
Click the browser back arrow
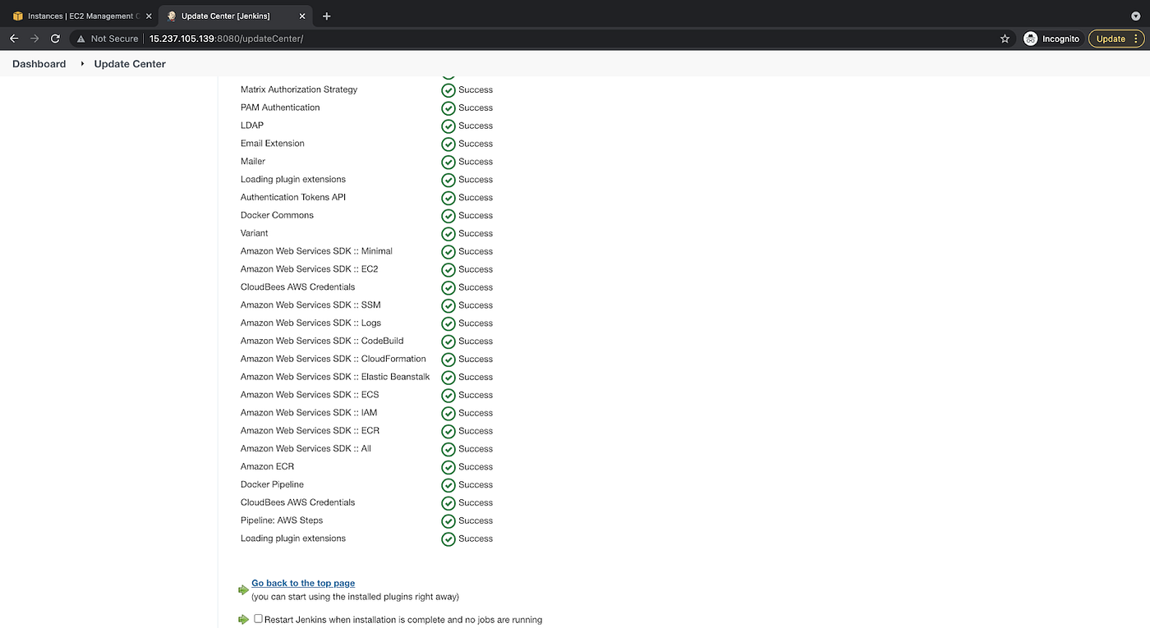[14, 39]
